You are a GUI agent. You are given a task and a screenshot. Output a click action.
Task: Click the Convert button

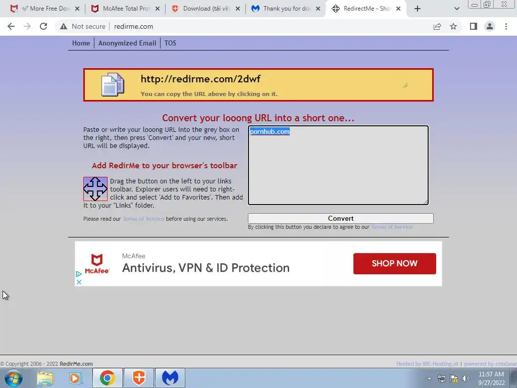coord(341,218)
